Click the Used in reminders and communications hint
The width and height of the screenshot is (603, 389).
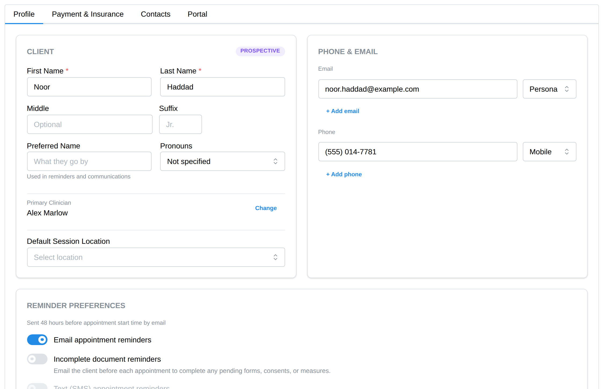(x=79, y=177)
